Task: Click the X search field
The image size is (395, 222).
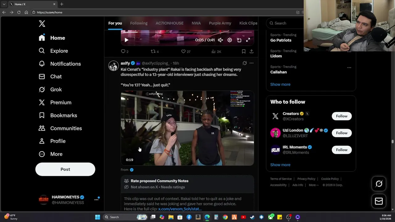Action: pyautogui.click(x=285, y=23)
